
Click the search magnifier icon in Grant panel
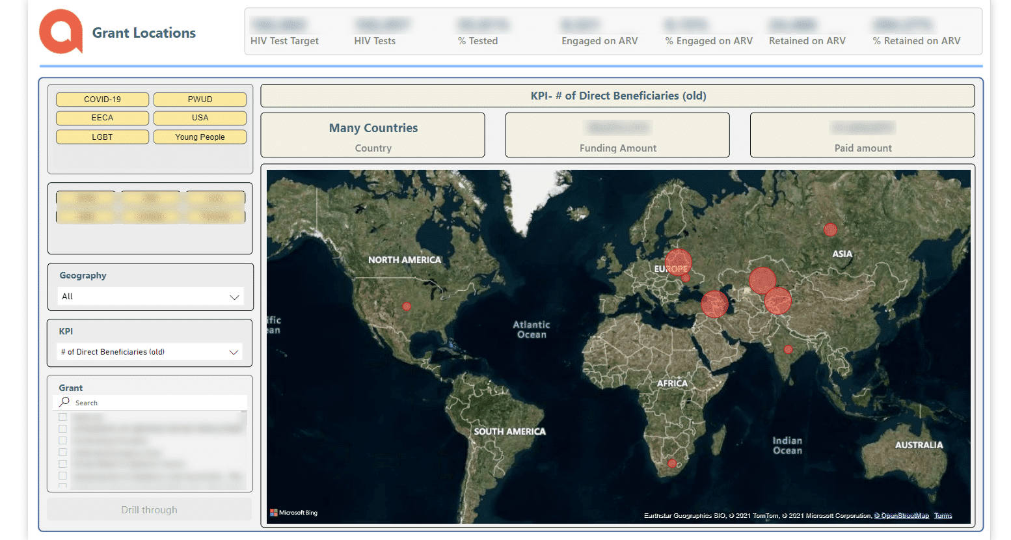64,402
